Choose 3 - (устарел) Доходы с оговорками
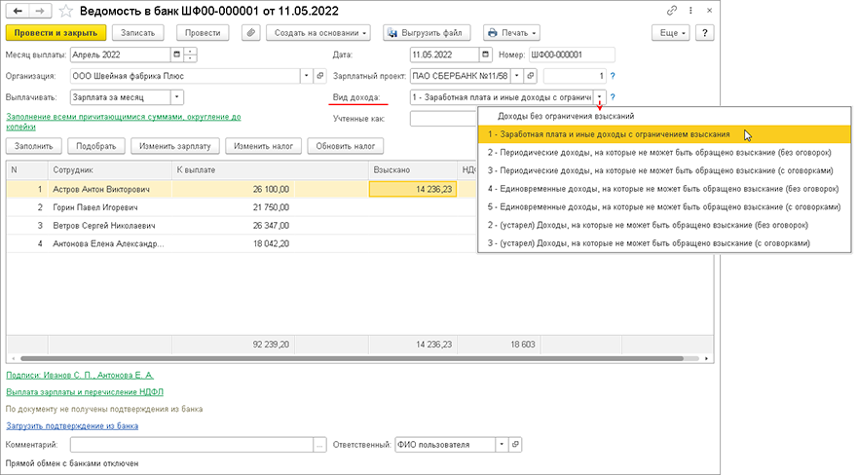This screenshot has height=475, width=857. [664, 243]
